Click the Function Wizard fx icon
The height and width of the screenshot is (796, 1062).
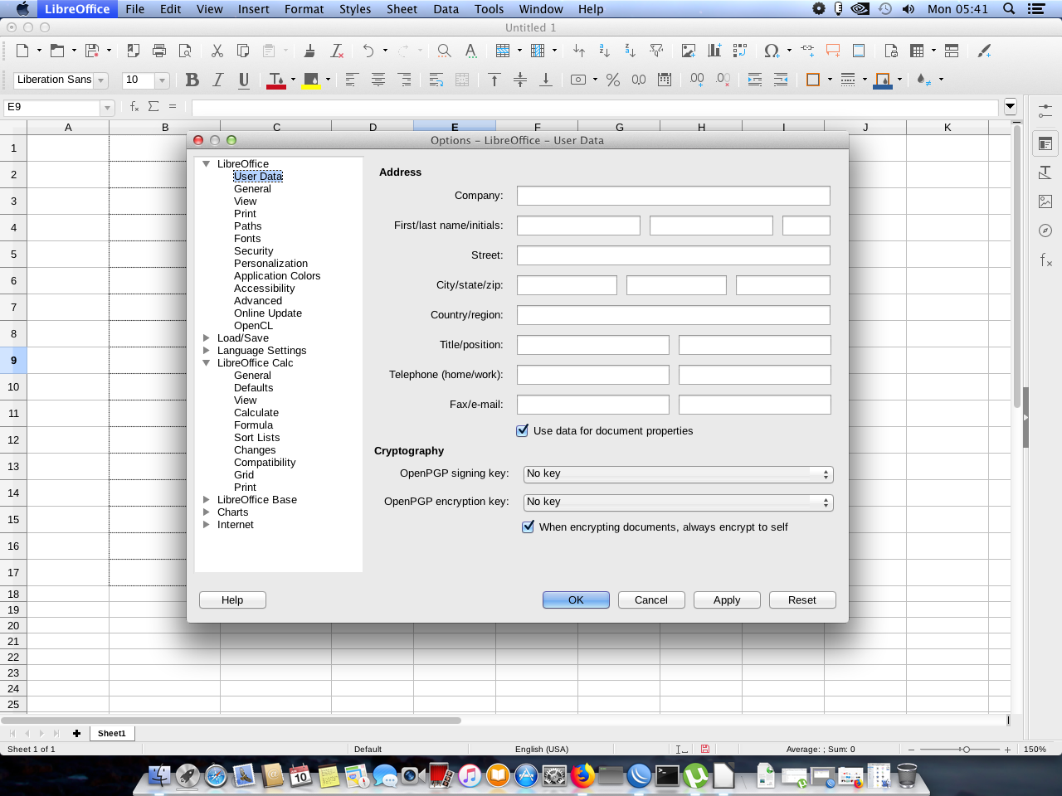pyautogui.click(x=134, y=107)
